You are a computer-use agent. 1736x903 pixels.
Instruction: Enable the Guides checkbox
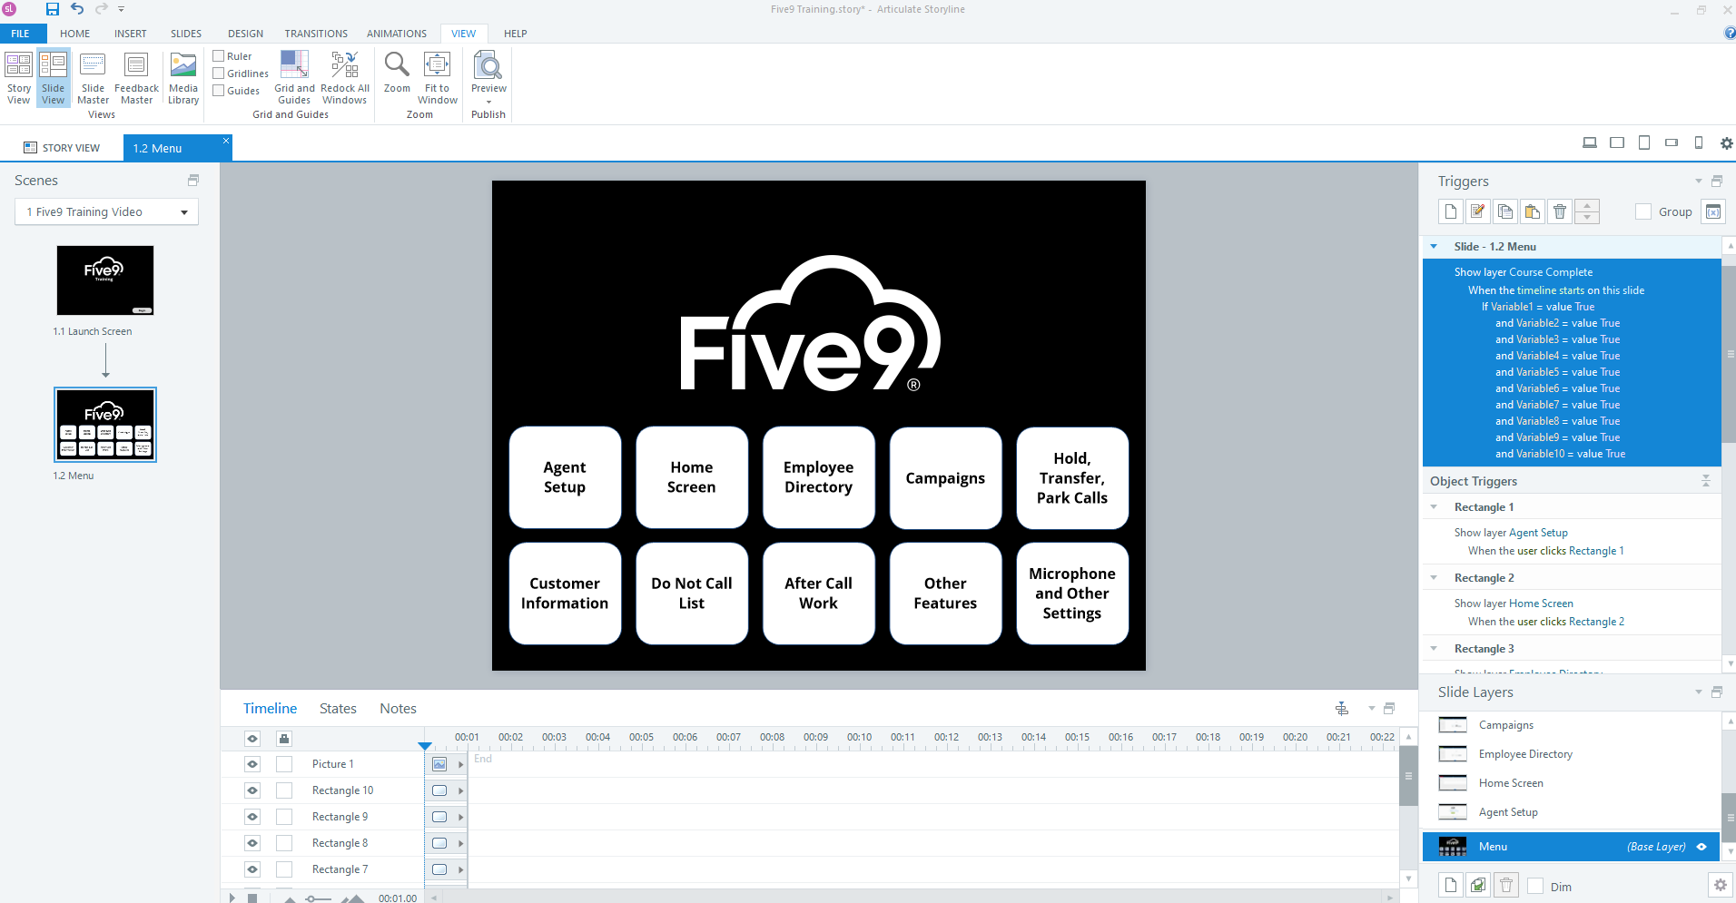pos(219,91)
